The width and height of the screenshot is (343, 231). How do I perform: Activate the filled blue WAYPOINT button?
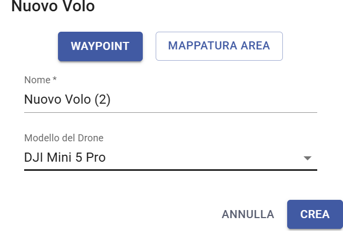(100, 46)
